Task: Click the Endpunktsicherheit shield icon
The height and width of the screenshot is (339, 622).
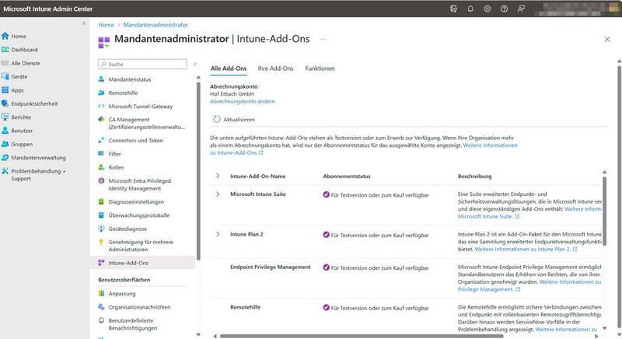Action: (x=5, y=103)
